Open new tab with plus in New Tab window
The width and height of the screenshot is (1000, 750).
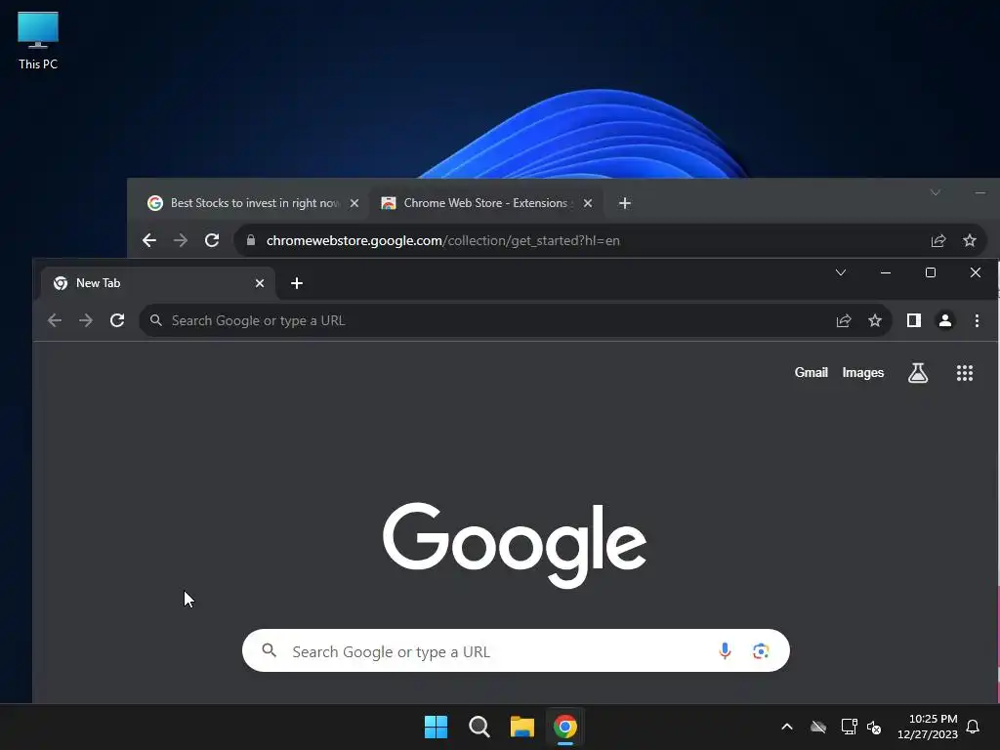297,283
